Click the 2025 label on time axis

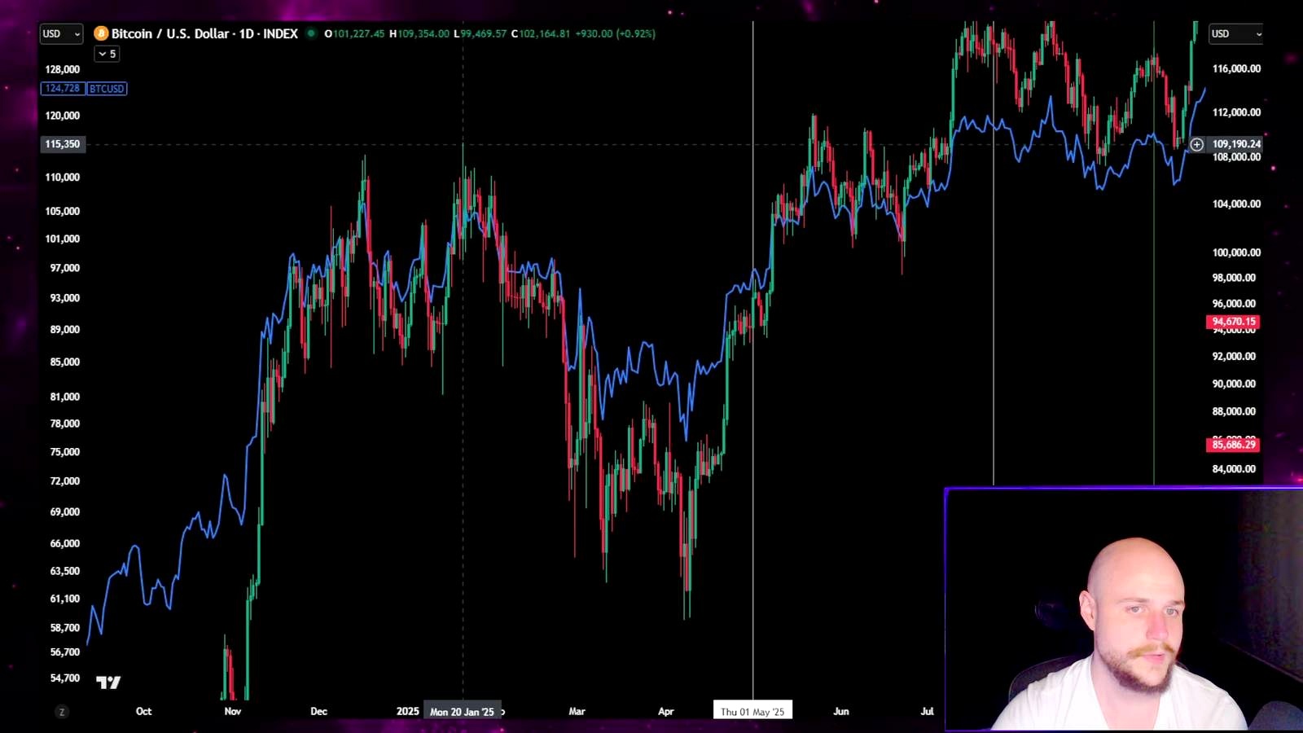(x=408, y=711)
